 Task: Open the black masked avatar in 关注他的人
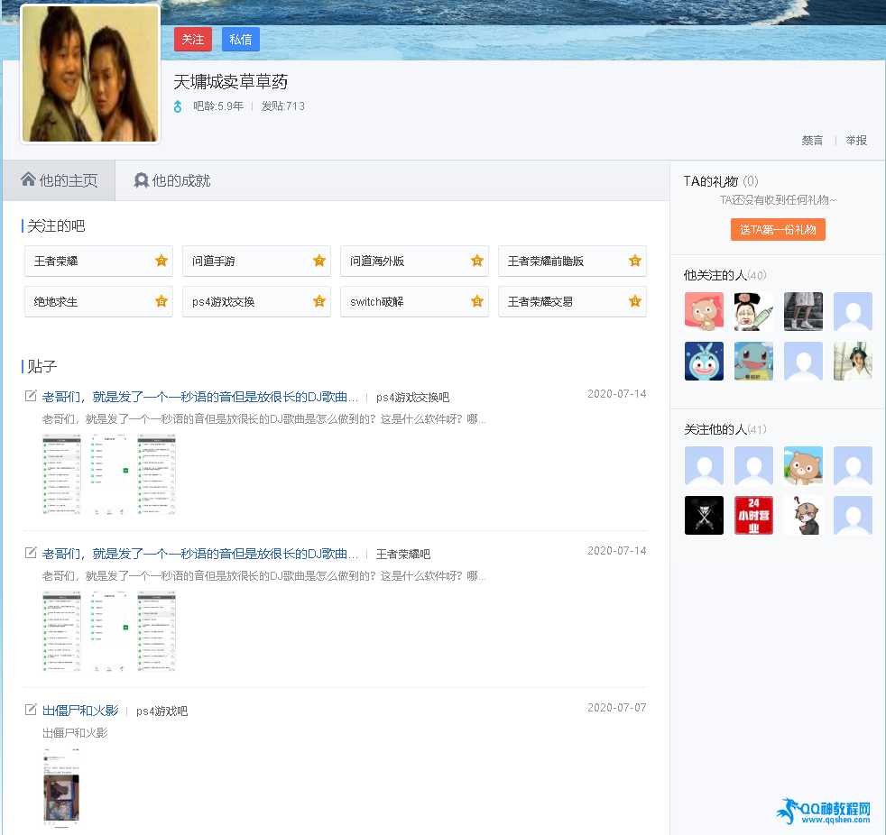point(704,516)
